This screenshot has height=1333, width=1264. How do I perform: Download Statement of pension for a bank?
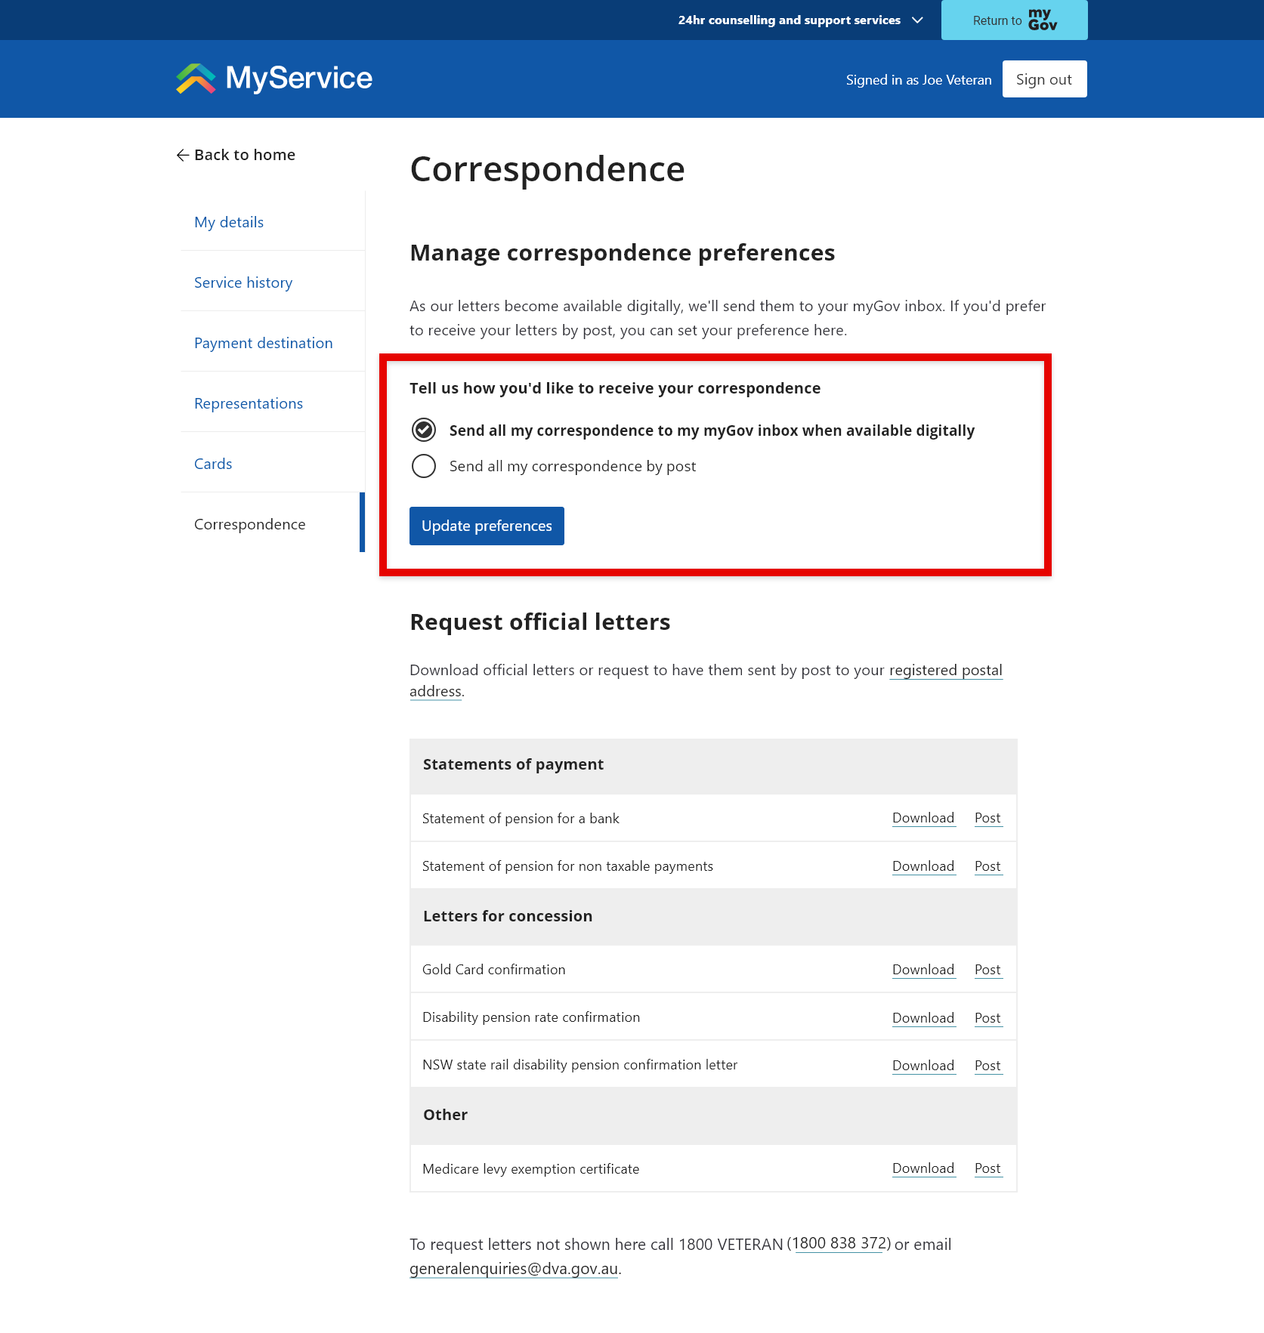click(x=923, y=819)
